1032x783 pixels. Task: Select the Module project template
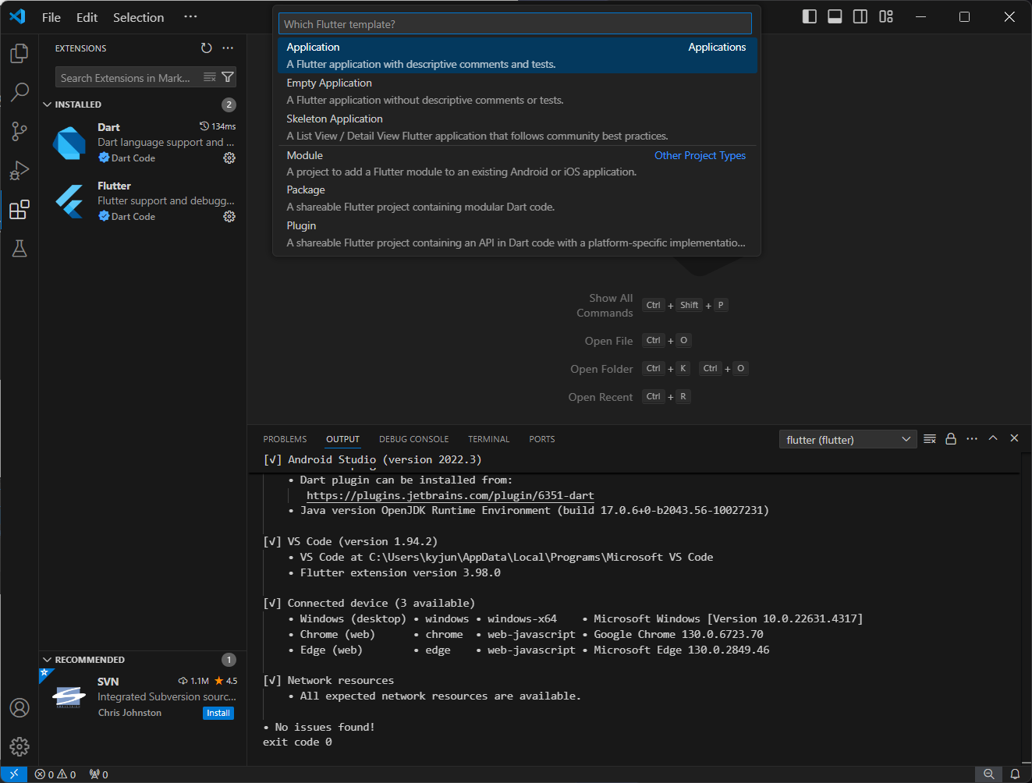(517, 163)
